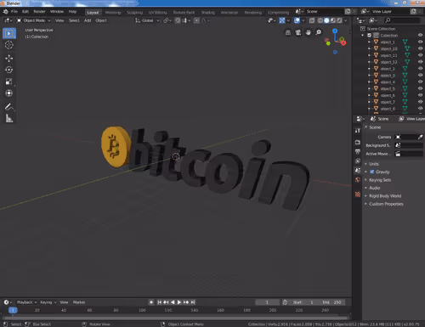Select the 3D Cursor tool

point(9,45)
